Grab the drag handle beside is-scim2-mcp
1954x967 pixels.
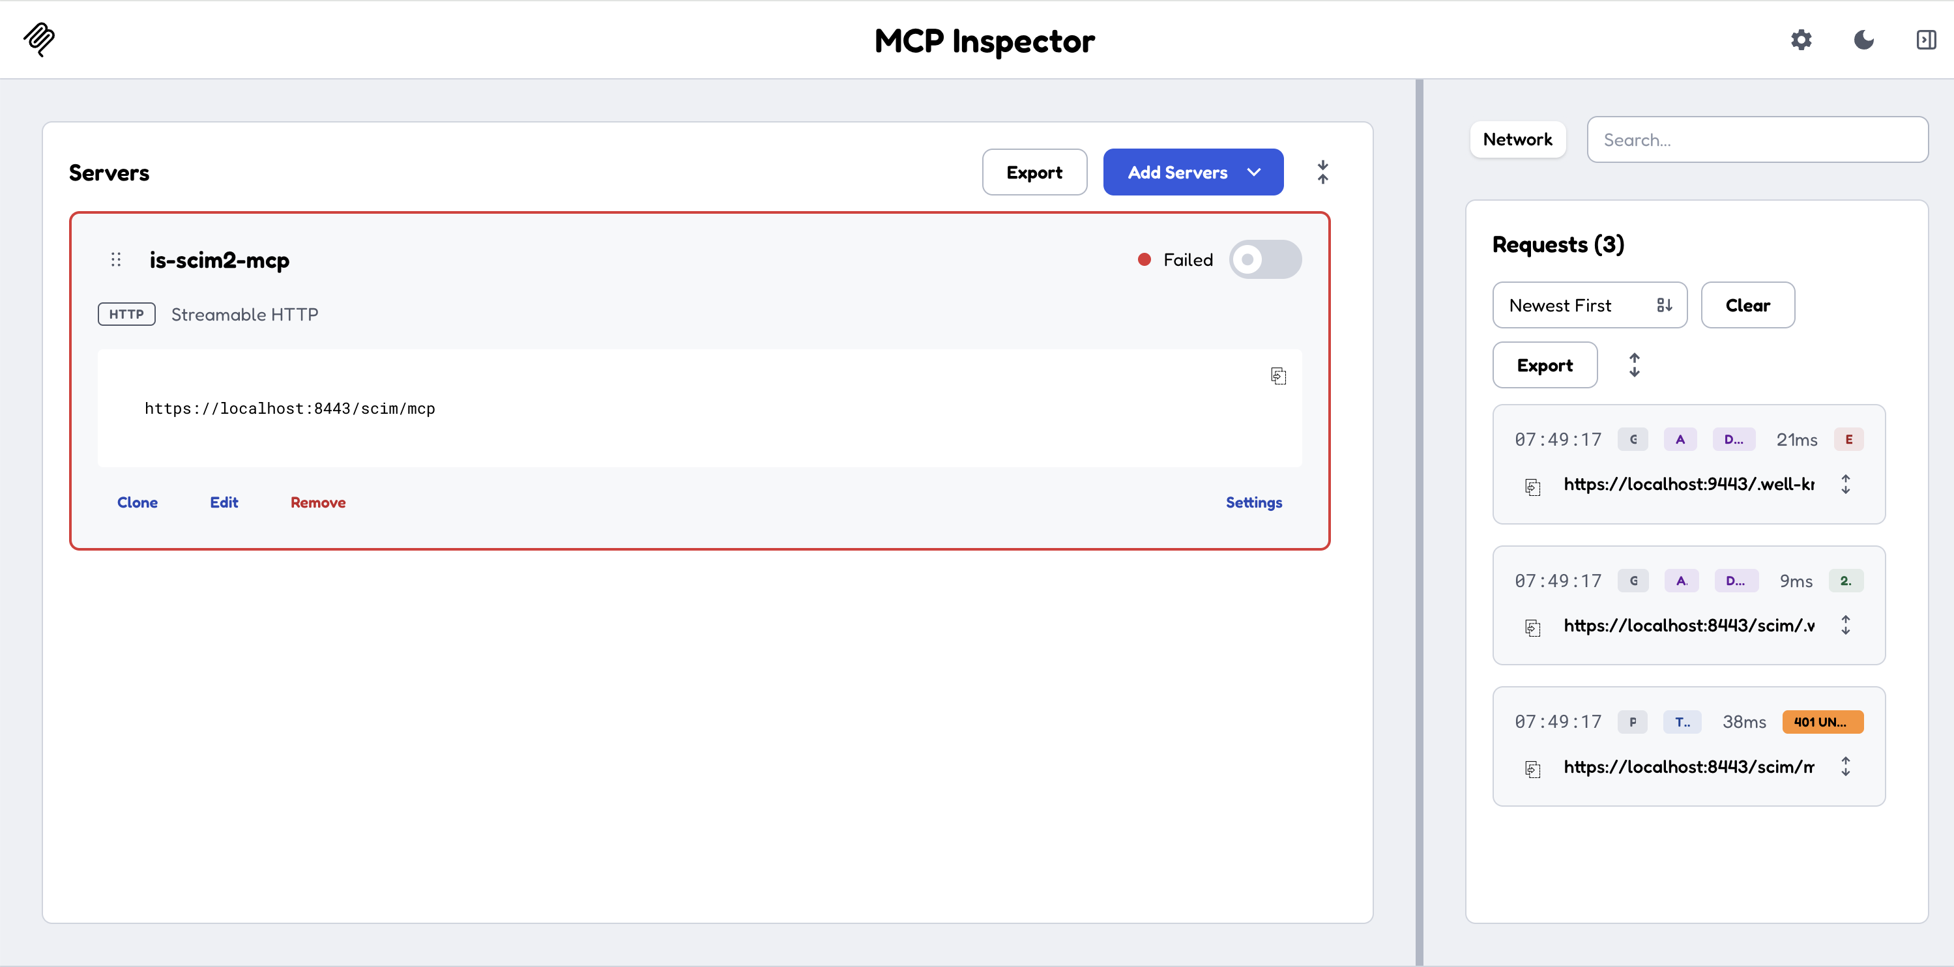click(x=116, y=260)
